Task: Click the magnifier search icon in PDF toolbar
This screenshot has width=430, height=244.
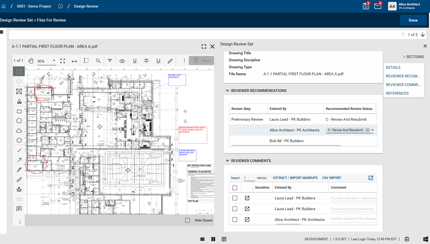Action: 98,61
